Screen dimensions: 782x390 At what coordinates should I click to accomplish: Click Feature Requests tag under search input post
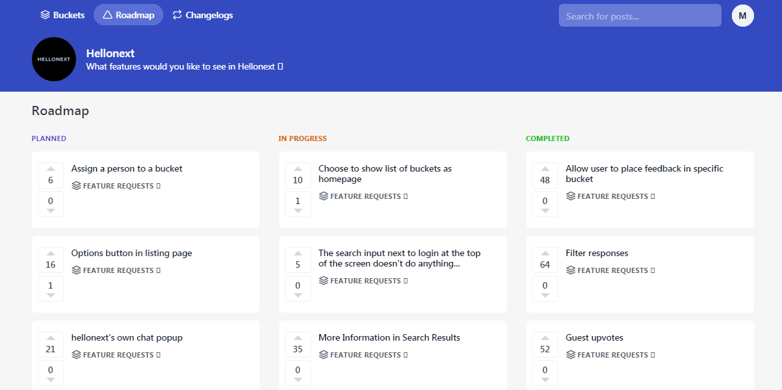click(363, 281)
